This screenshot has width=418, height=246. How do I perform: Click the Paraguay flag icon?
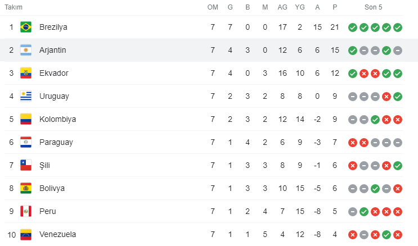pos(26,142)
